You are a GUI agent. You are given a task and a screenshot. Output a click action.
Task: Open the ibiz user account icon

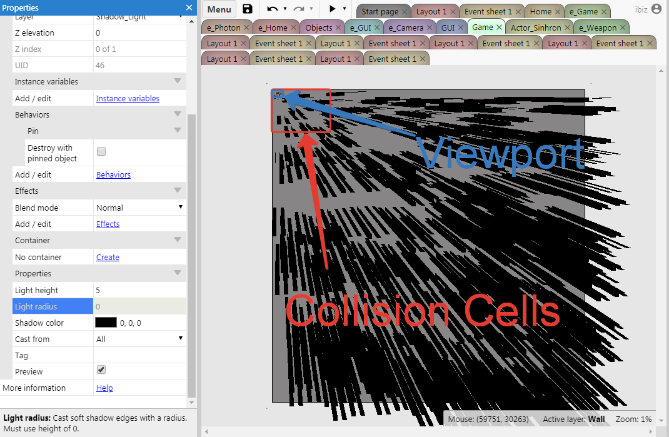(656, 9)
